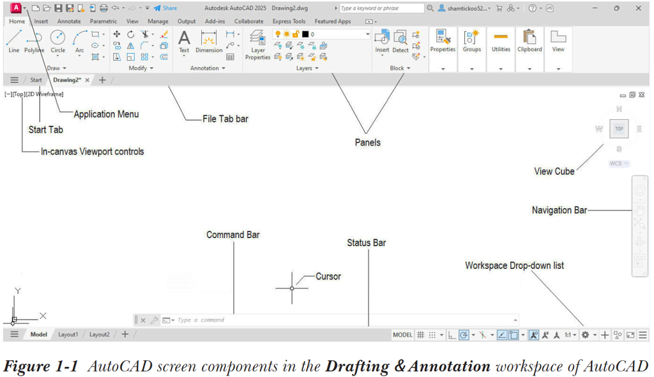Select the Line tool
Viewport: 654px width, 377px height.
coord(14,41)
